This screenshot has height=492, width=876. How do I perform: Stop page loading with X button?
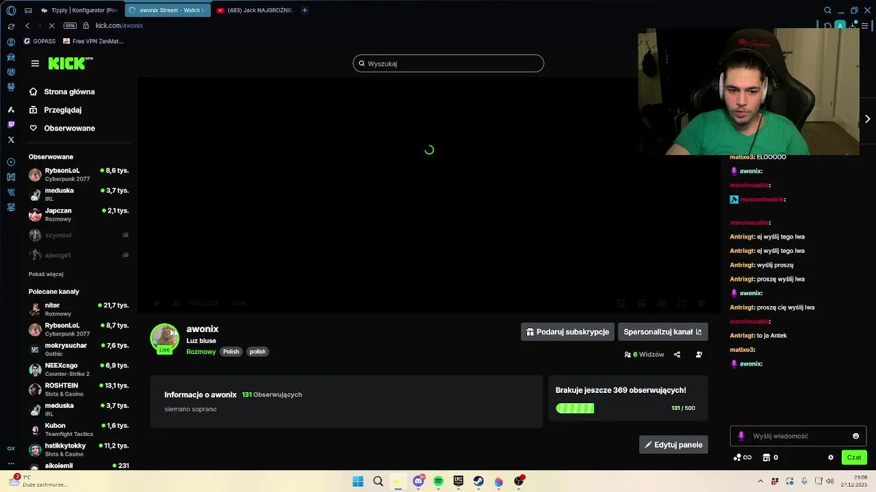click(52, 25)
